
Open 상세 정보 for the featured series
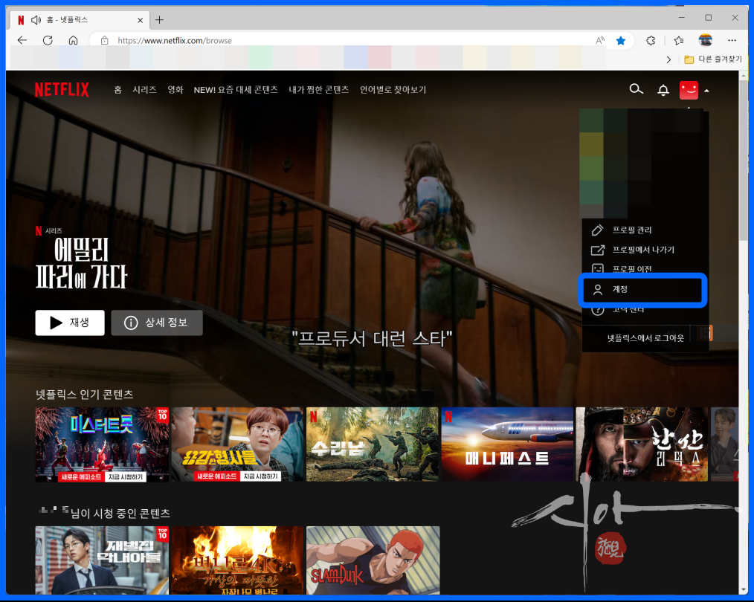157,323
